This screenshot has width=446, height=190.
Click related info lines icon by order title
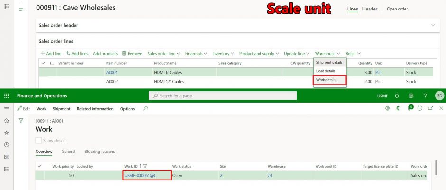click(x=21, y=9)
